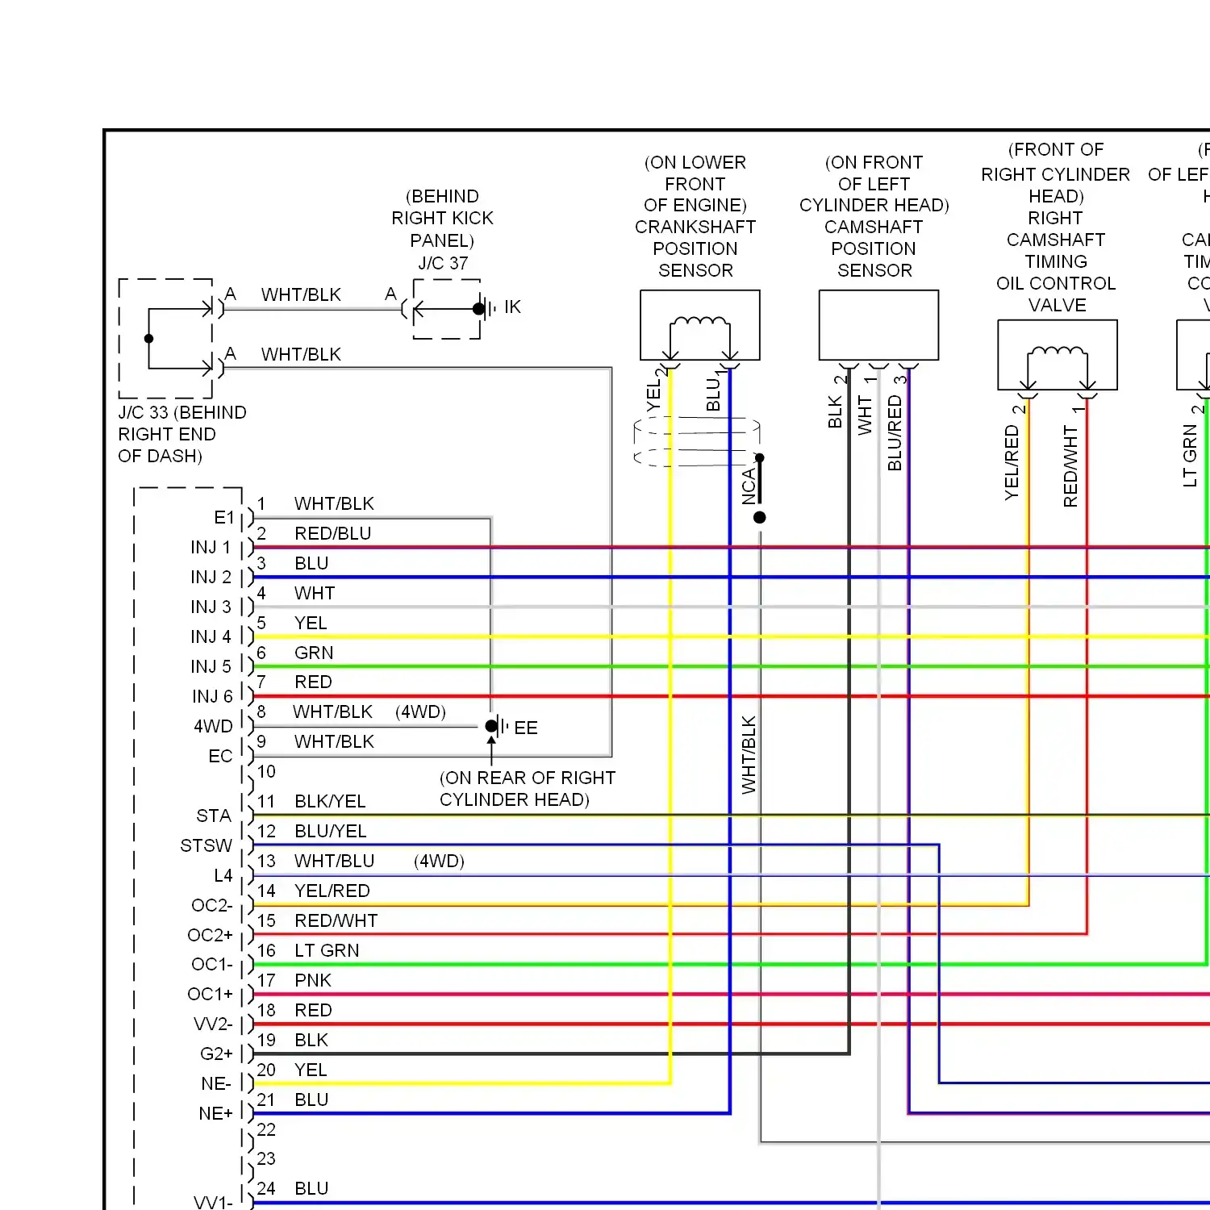Select the INJ 1 terminal label
This screenshot has height=1210, width=1210.
click(x=211, y=548)
